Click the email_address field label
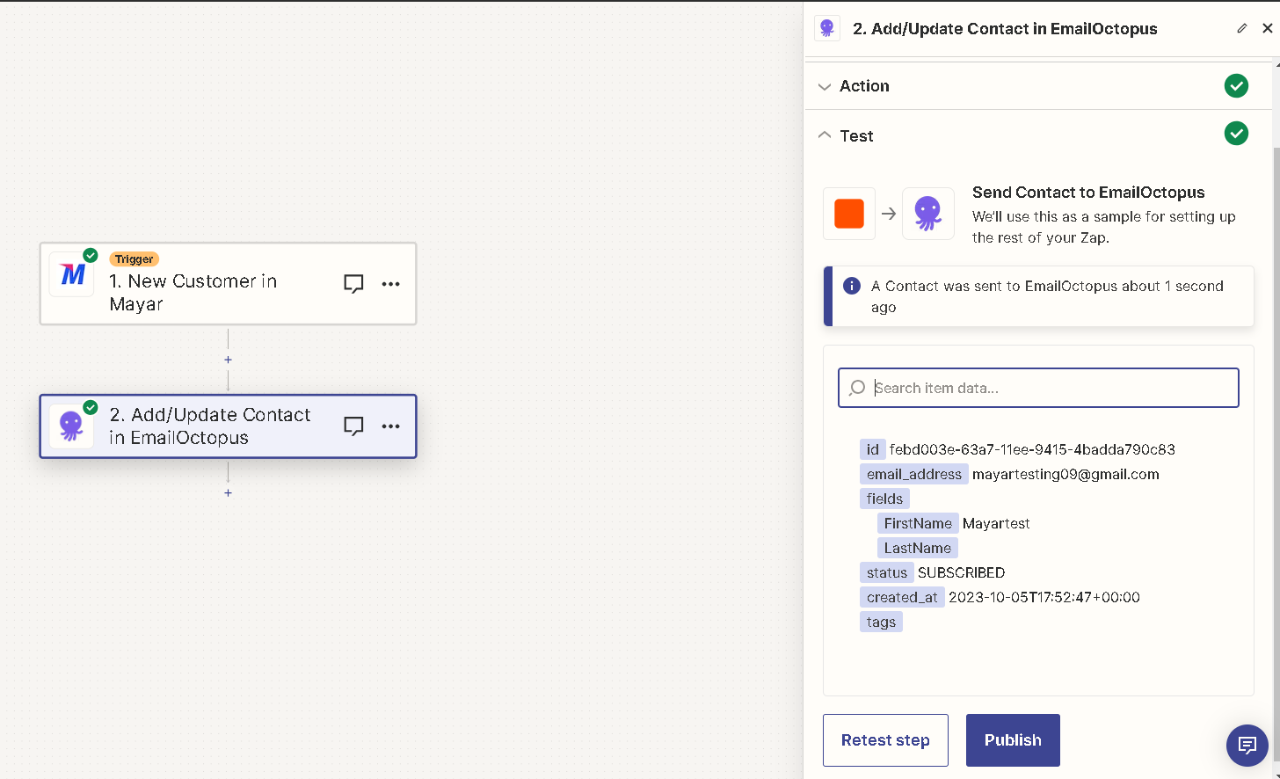Screen dimensions: 1280x779 point(914,474)
